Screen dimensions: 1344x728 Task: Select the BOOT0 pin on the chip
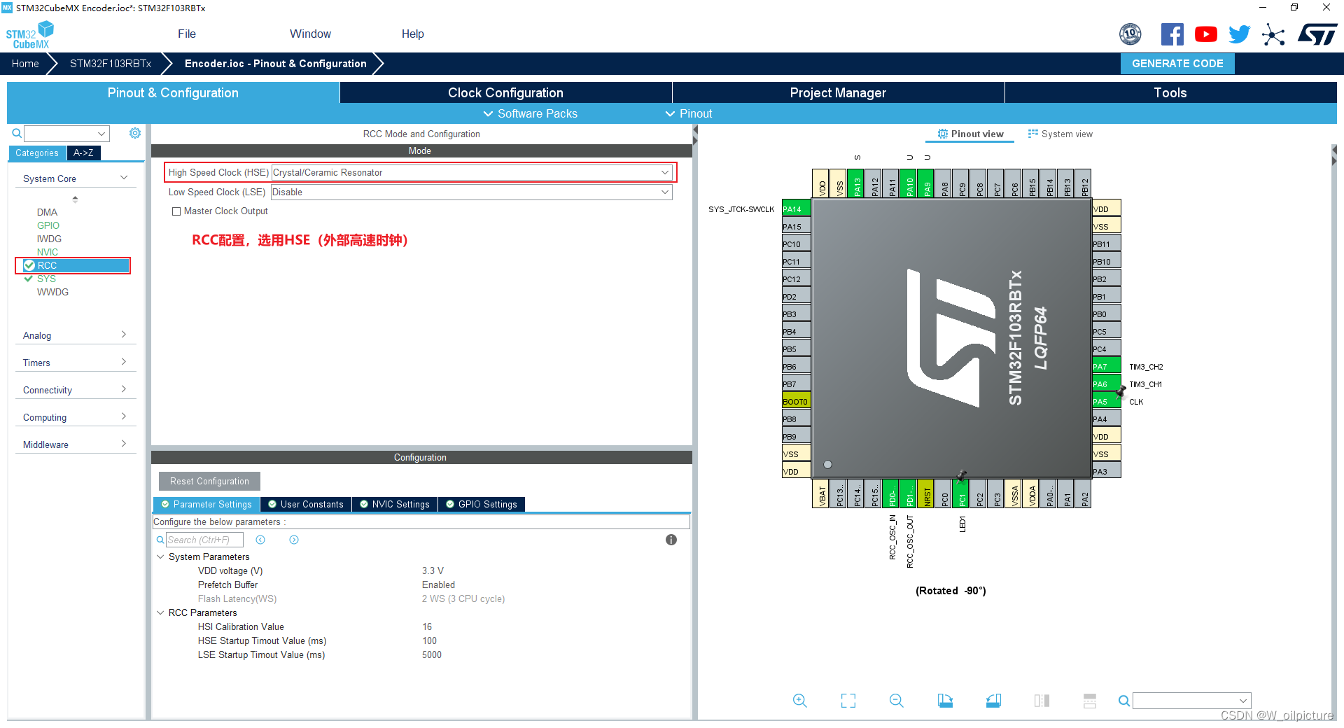796,401
